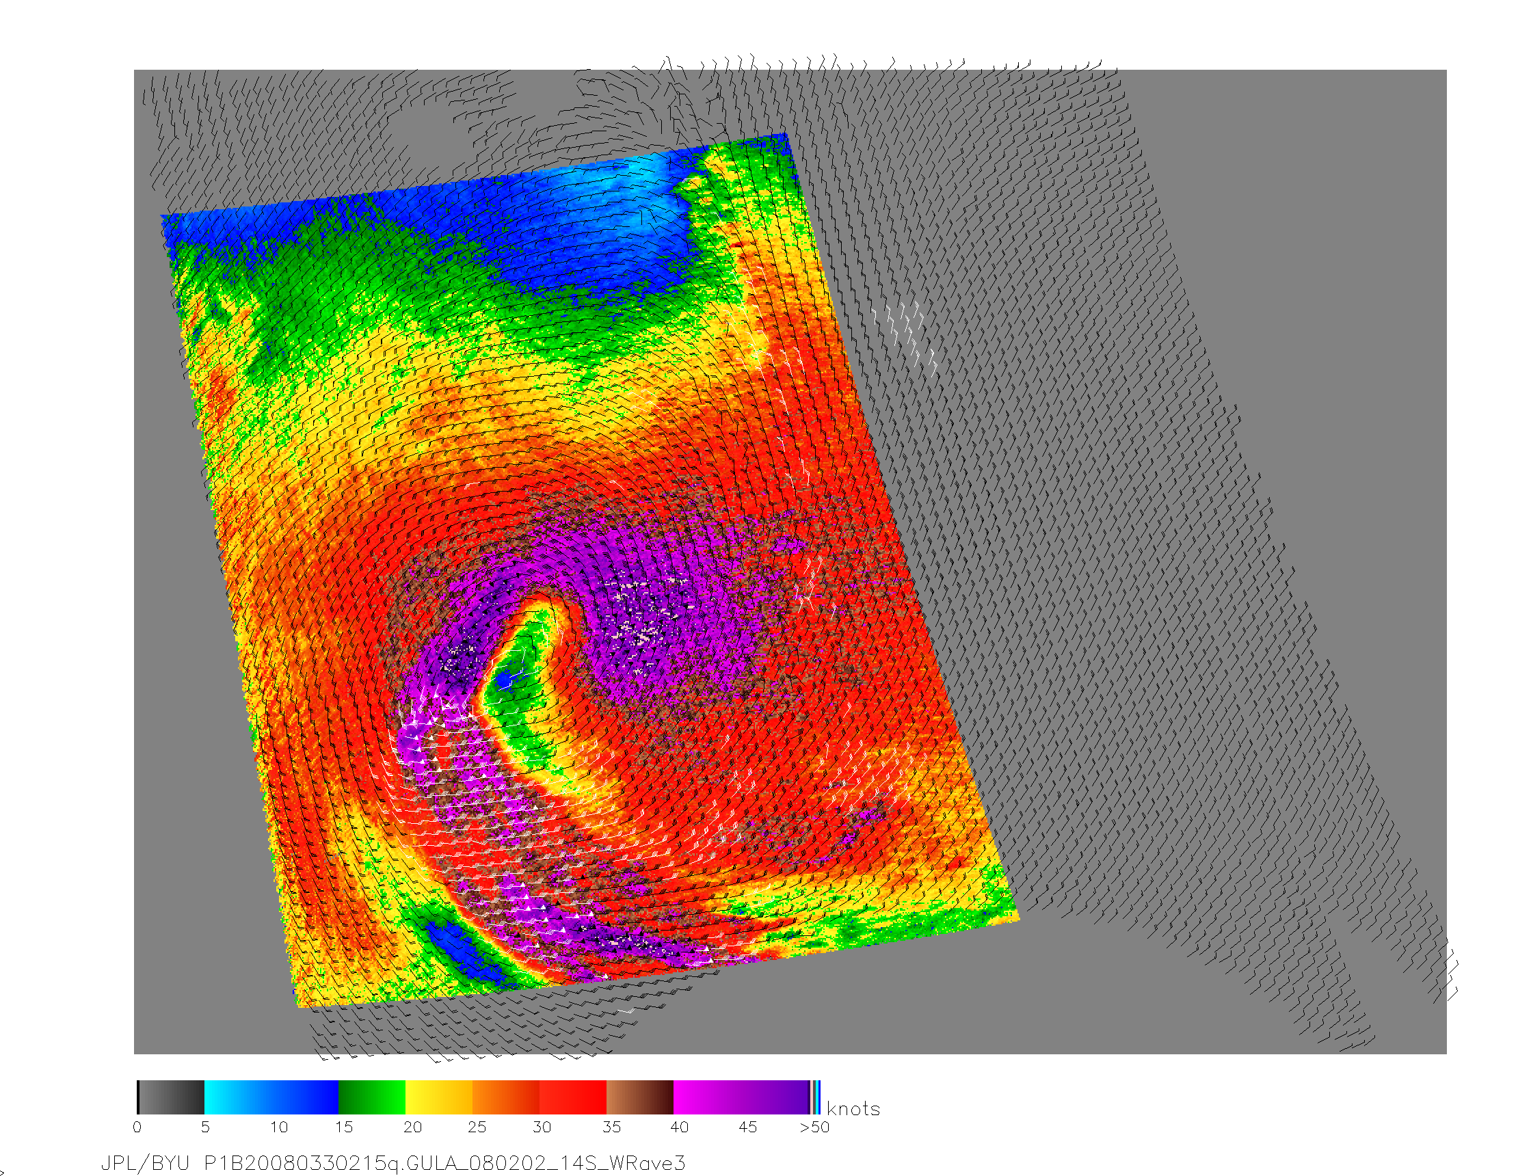Click the '45' colorbar tick label
The height and width of the screenshot is (1176, 1518).
(x=747, y=1127)
